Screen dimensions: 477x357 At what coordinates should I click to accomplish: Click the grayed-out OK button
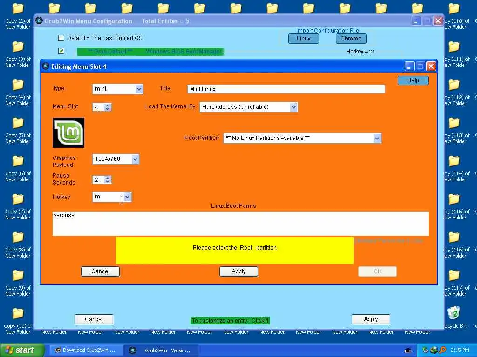coord(377,271)
